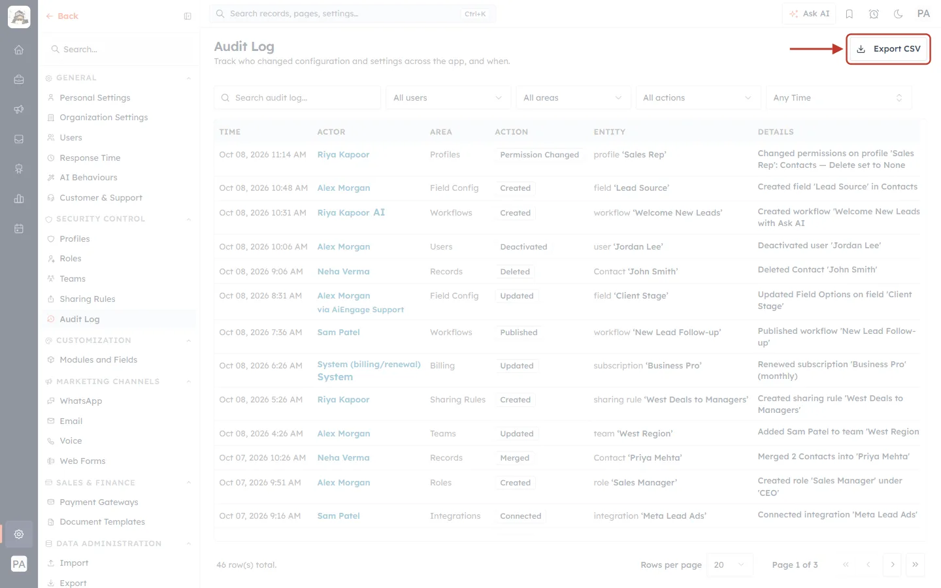Click the Ask AI button
941x588 pixels.
pyautogui.click(x=809, y=14)
